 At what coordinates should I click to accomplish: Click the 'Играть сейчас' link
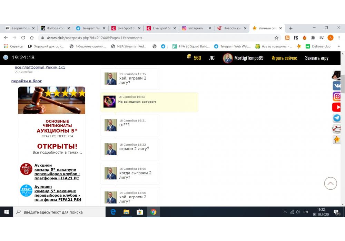(284, 58)
